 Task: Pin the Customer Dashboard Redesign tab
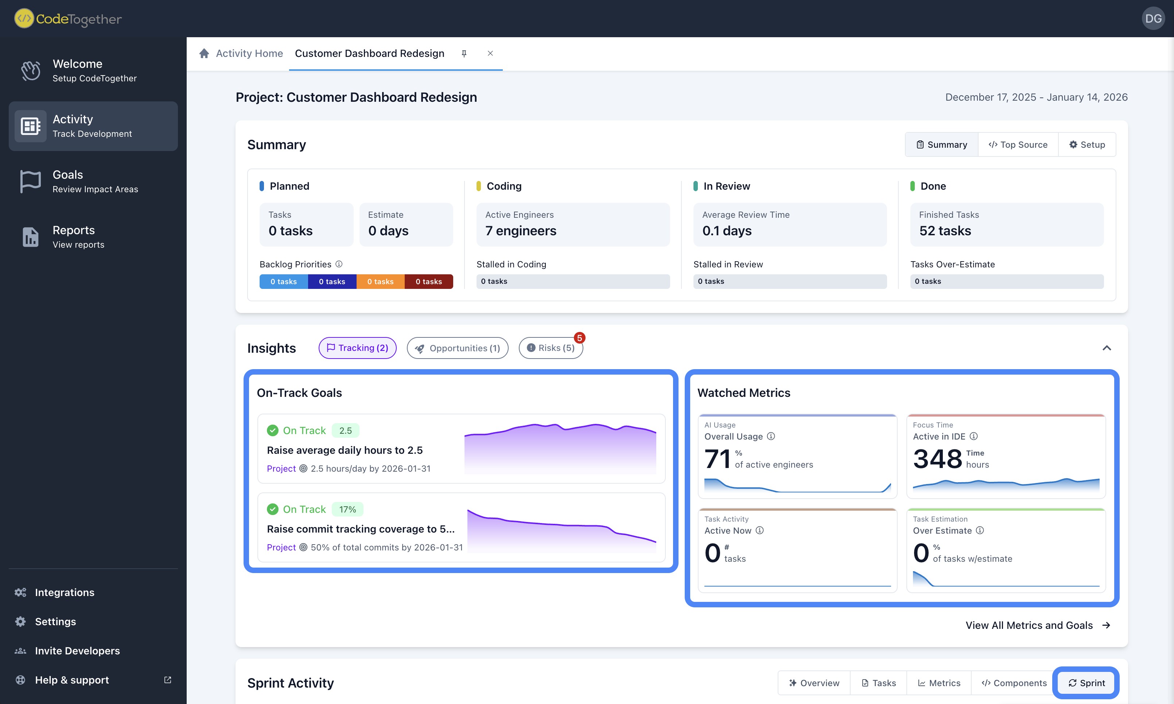(464, 53)
